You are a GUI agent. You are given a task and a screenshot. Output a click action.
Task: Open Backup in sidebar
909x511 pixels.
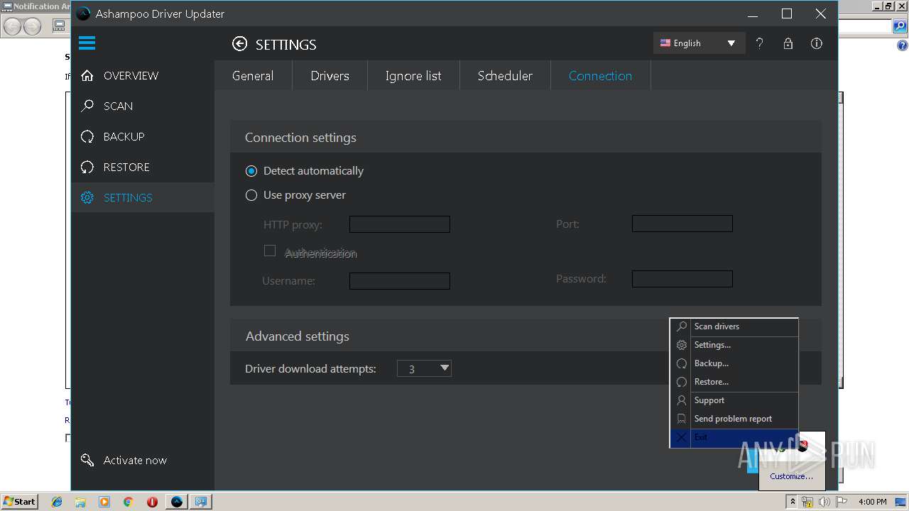point(143,136)
